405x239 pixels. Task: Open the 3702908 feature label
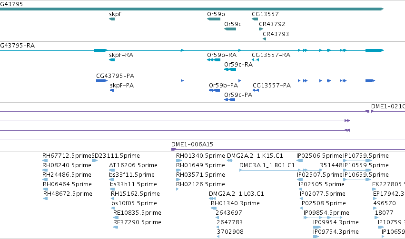(x=230, y=232)
